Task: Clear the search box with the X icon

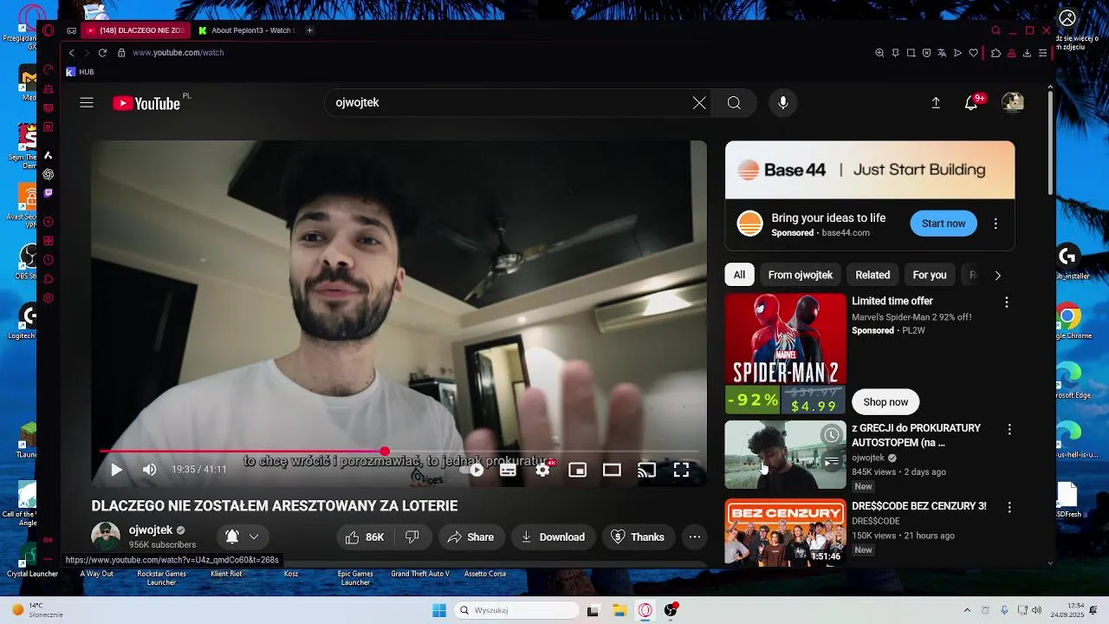Action: pos(699,103)
